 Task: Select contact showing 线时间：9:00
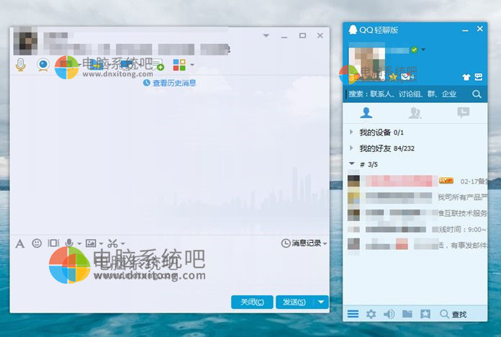(417, 229)
